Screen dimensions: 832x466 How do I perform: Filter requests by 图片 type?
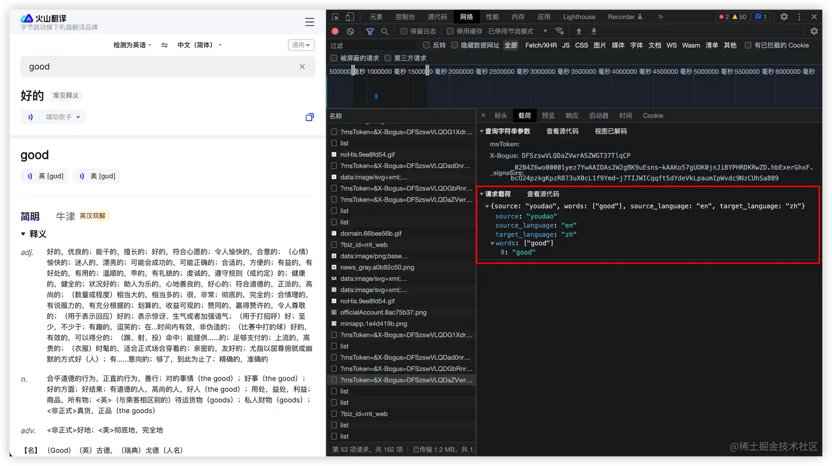600,45
